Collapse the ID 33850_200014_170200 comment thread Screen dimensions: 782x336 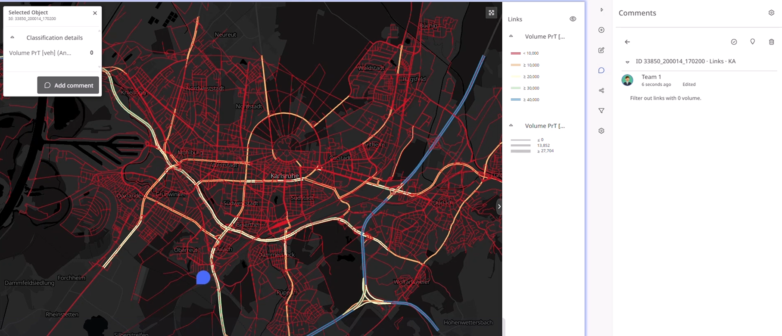click(x=627, y=62)
